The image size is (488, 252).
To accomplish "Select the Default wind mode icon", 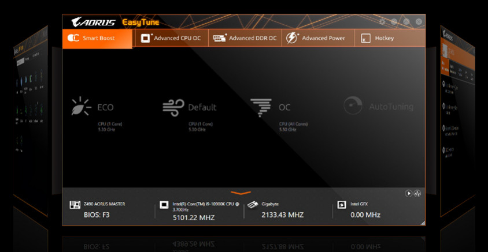I will click(x=173, y=108).
